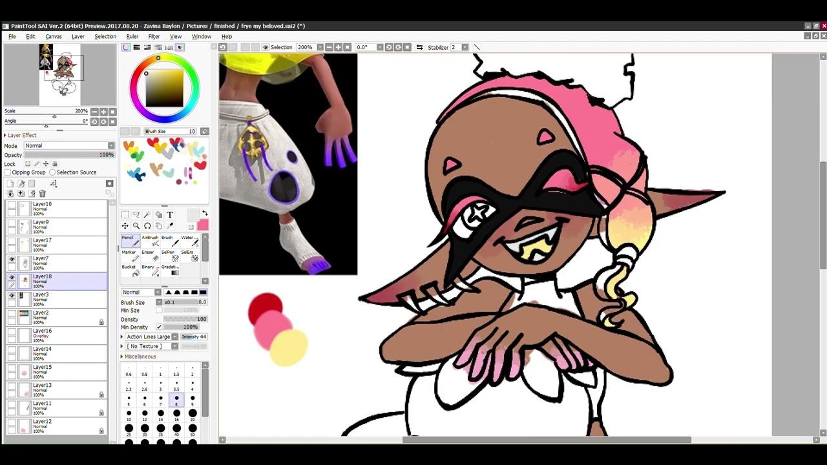Select brush size preset 3.5
Viewport: 827px width, 465px height.
(x=176, y=386)
